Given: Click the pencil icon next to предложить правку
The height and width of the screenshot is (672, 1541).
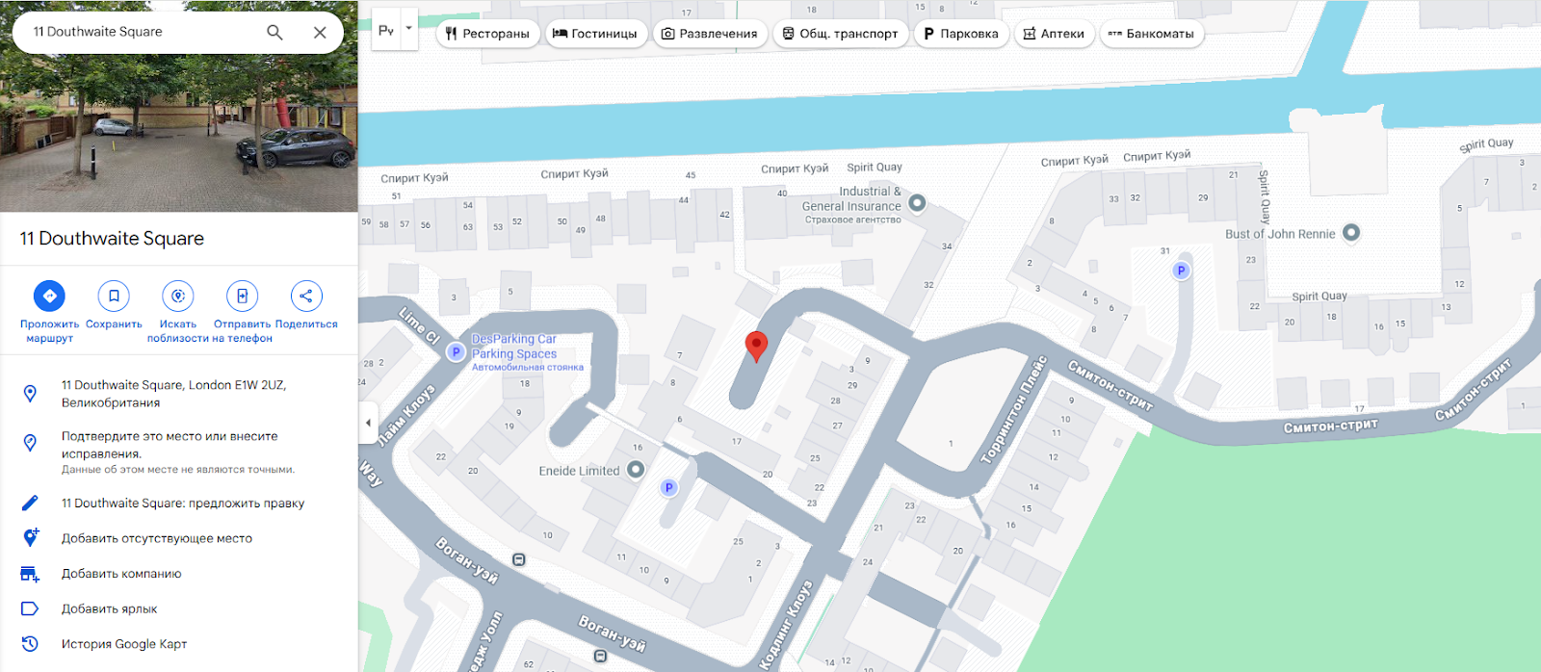Looking at the screenshot, I should (30, 503).
